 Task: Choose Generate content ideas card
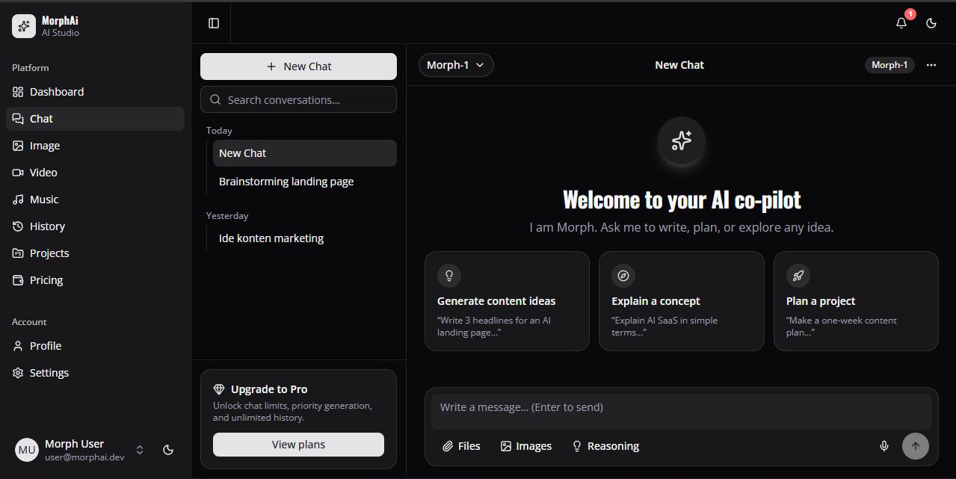click(507, 301)
